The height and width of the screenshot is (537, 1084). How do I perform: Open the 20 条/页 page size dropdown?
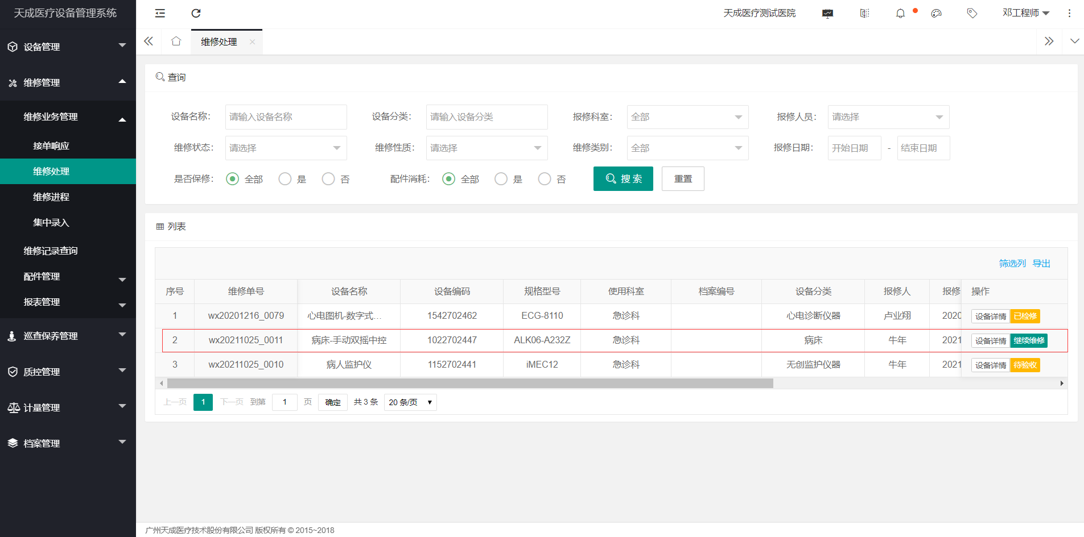point(410,402)
